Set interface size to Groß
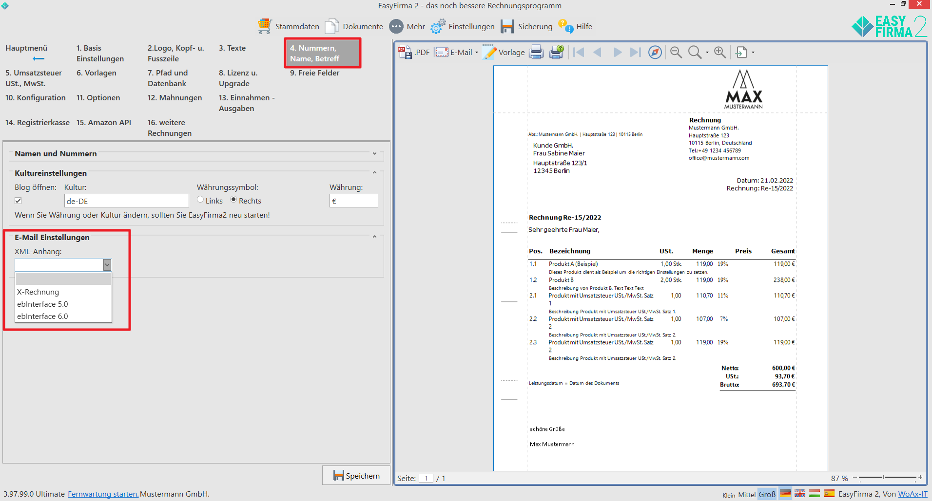This screenshot has width=932, height=501. click(767, 494)
